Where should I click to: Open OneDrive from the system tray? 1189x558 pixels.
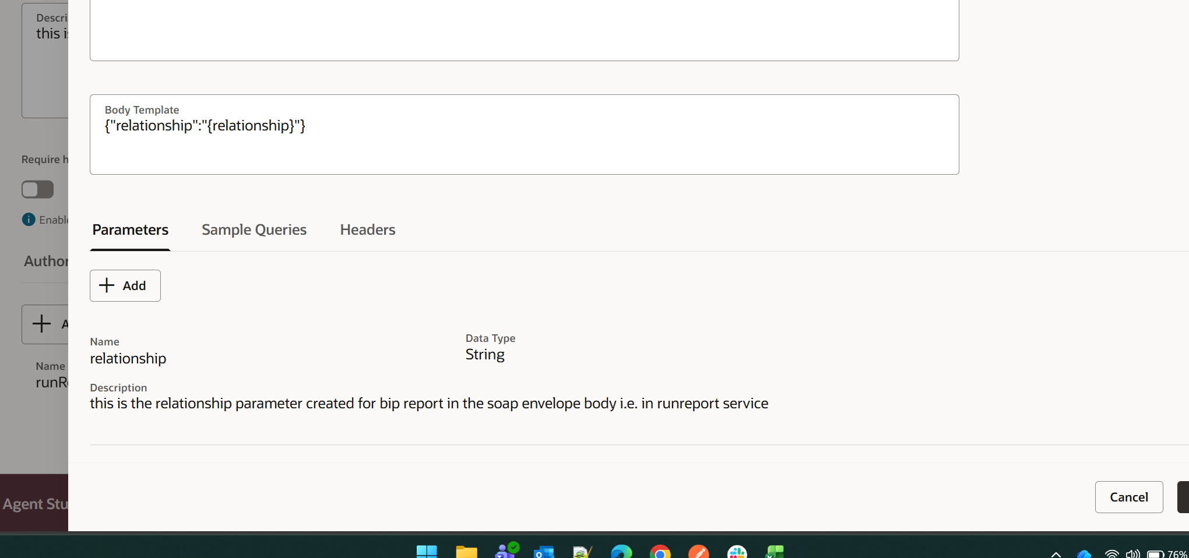1084,554
